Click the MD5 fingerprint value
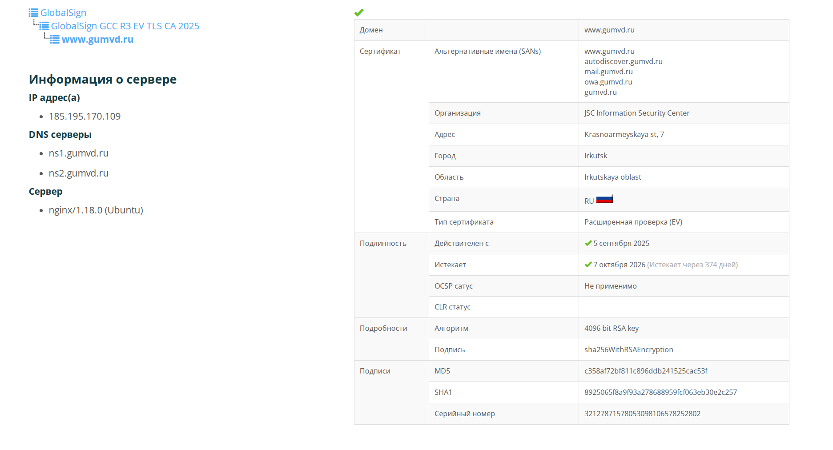Screen dimensions: 833x450 click(646, 371)
